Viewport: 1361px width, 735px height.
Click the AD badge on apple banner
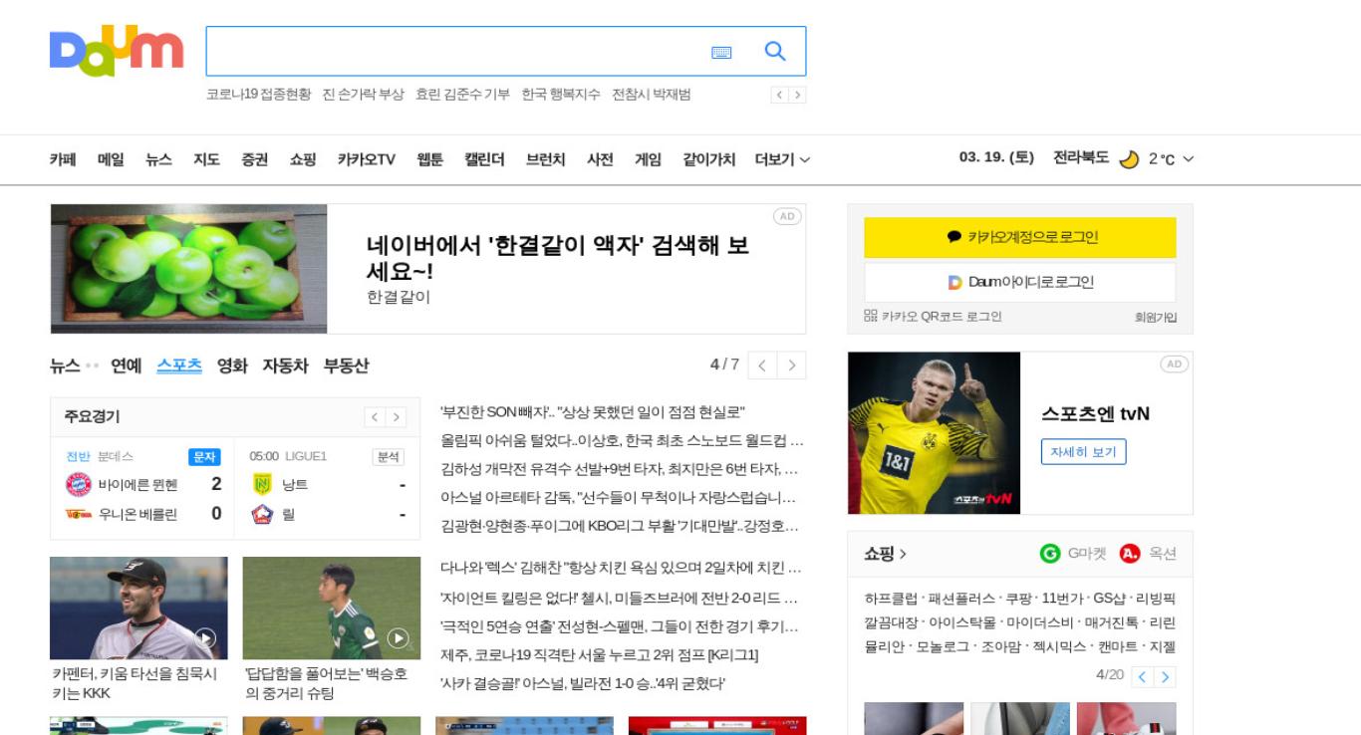point(787,216)
